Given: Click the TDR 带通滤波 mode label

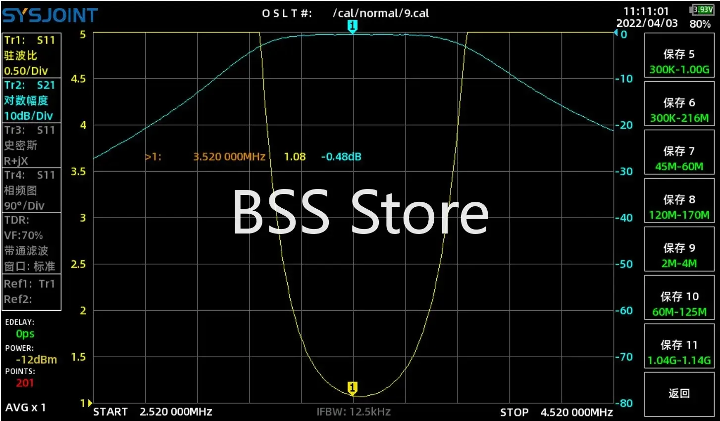Looking at the screenshot, I should (x=26, y=251).
